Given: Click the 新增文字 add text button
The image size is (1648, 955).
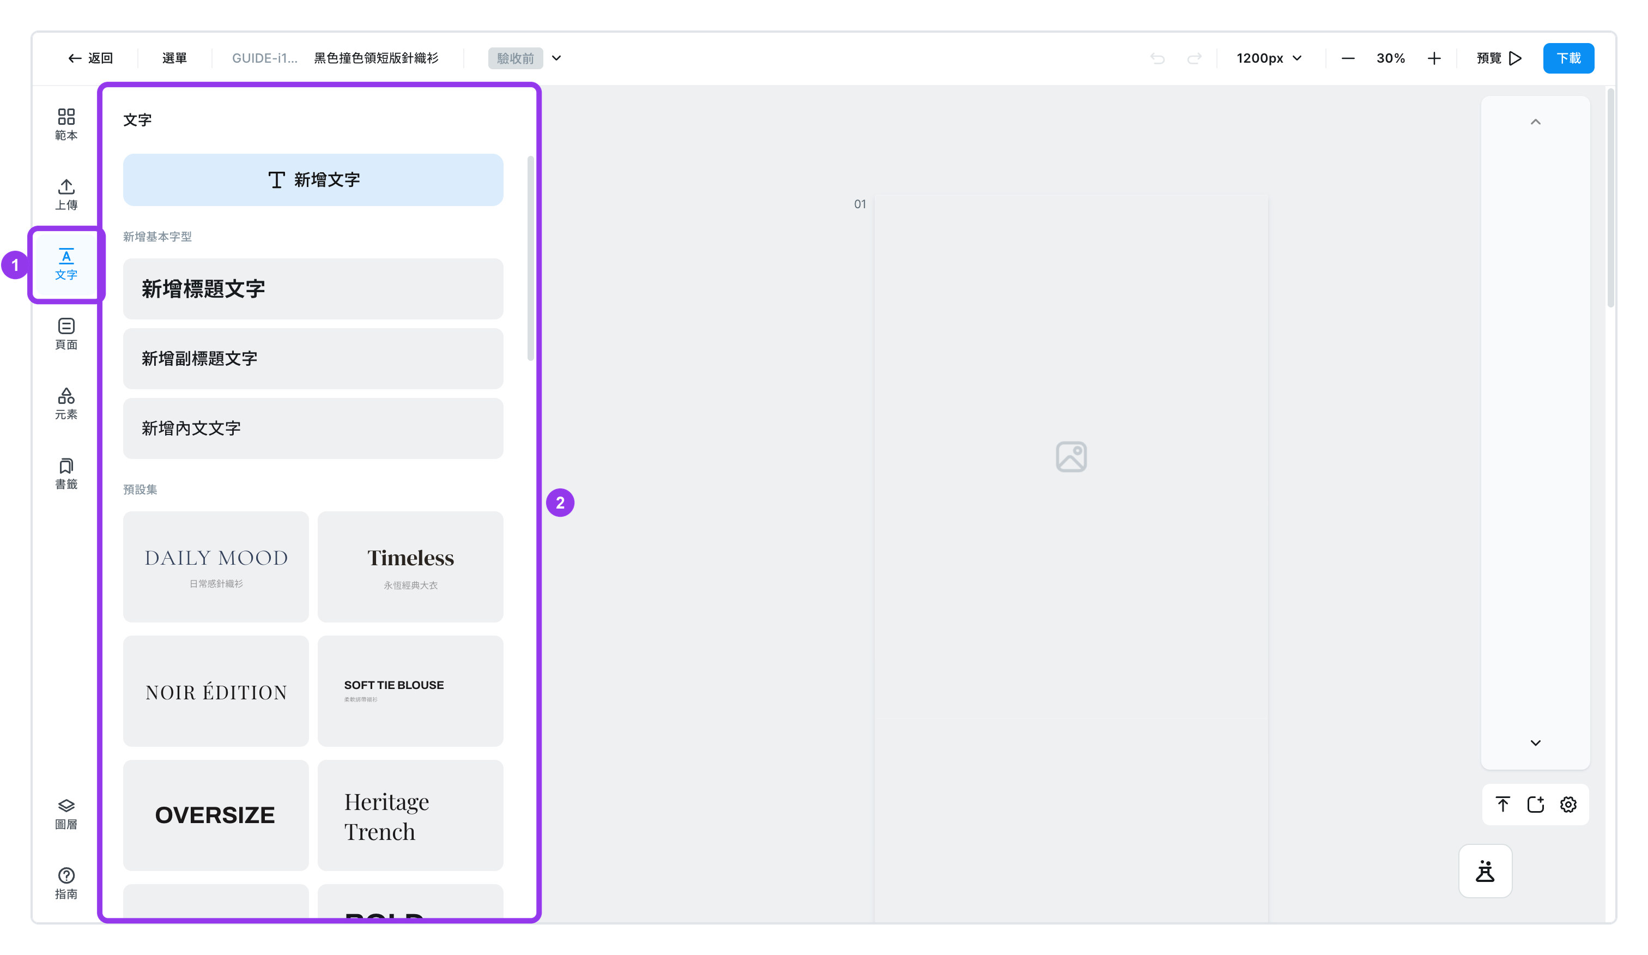Looking at the screenshot, I should 313,180.
